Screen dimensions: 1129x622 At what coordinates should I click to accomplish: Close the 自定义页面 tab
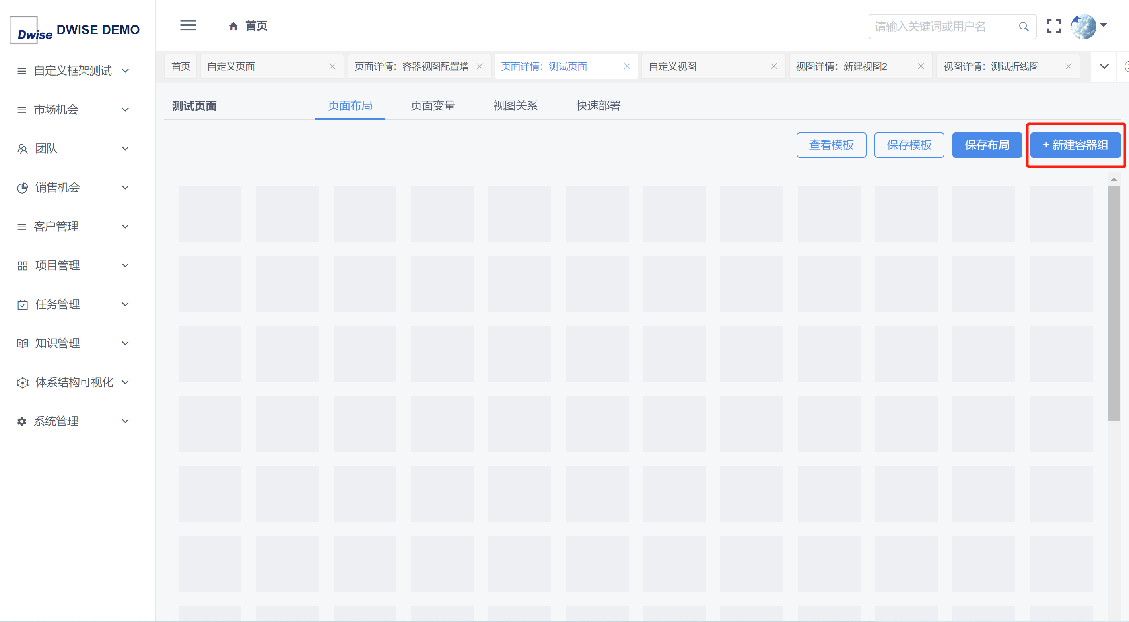click(332, 66)
